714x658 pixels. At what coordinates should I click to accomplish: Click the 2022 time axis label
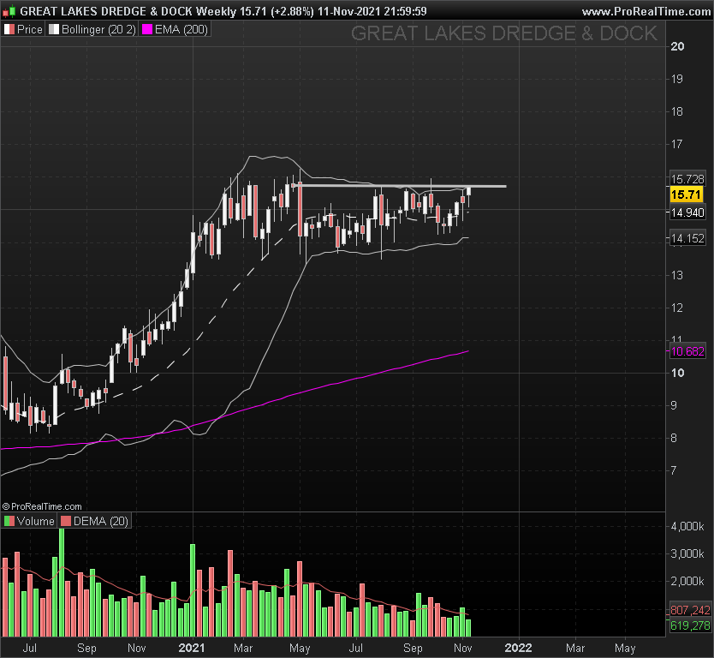[x=518, y=648]
